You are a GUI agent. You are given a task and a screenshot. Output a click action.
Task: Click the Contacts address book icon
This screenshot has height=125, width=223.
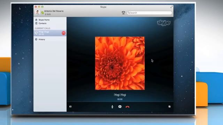click(36, 23)
